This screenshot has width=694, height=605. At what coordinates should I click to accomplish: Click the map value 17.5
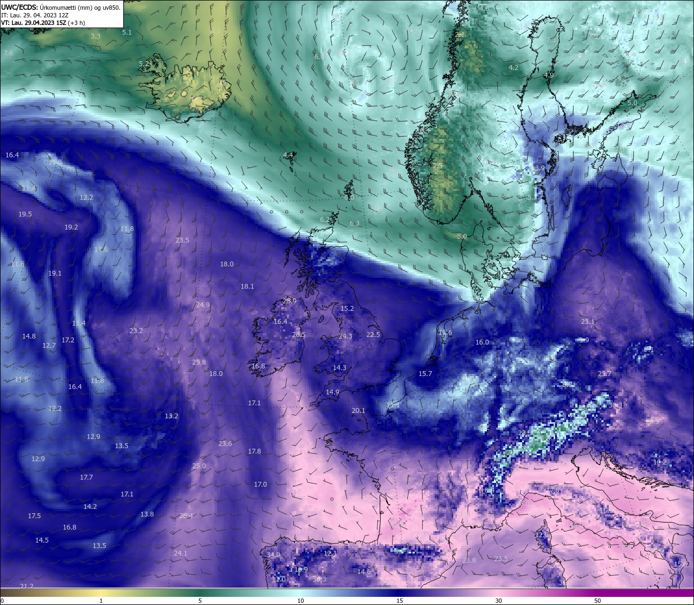(x=34, y=516)
